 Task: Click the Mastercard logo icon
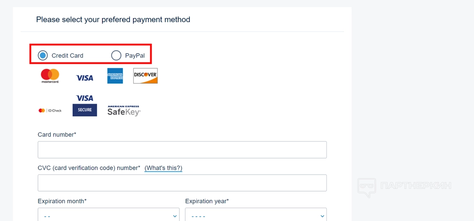(50, 76)
